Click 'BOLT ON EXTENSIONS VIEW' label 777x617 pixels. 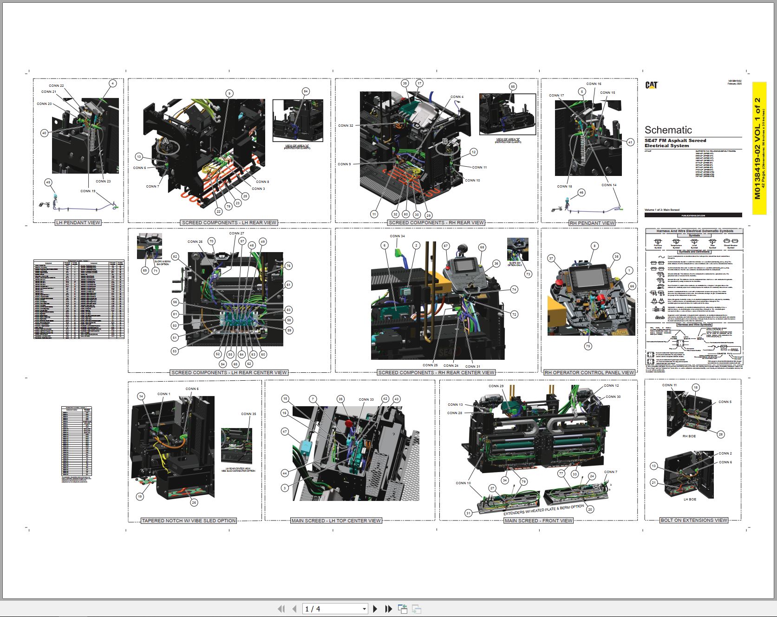click(x=694, y=520)
